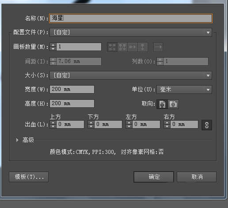Screen dimensions: 228x208
Task: Increase the 列数 columns stepper
Action: coord(160,59)
